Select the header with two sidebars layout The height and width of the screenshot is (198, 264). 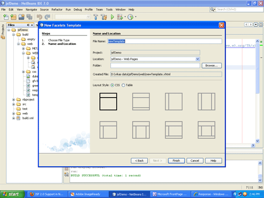click(141, 130)
